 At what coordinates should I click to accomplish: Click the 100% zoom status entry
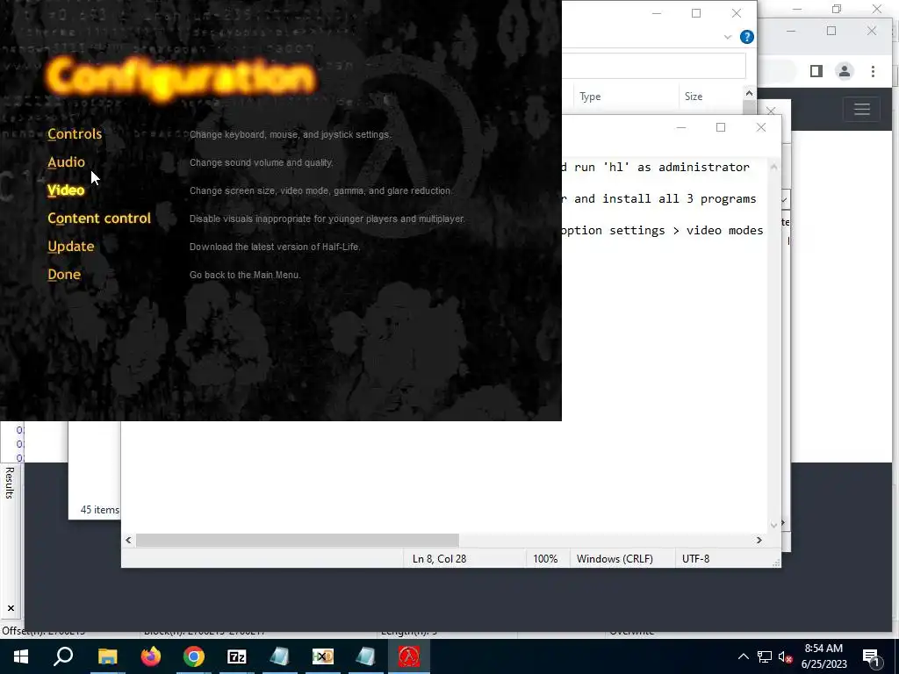coord(545,559)
